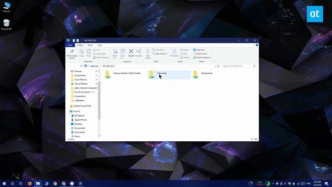Open Firefox from the taskbar

pos(30,183)
